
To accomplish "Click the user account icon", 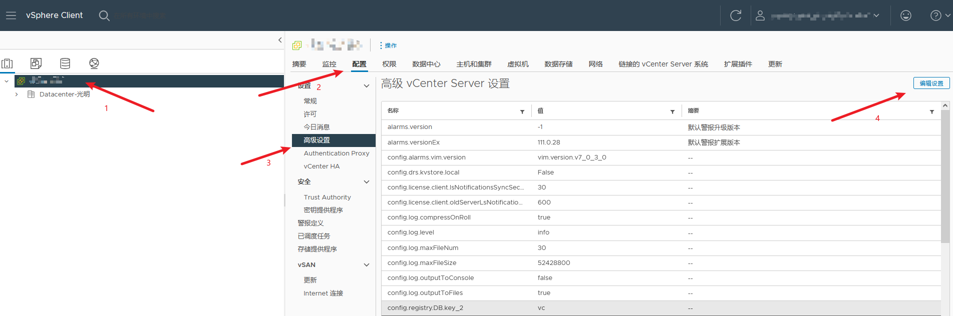I will pyautogui.click(x=760, y=15).
